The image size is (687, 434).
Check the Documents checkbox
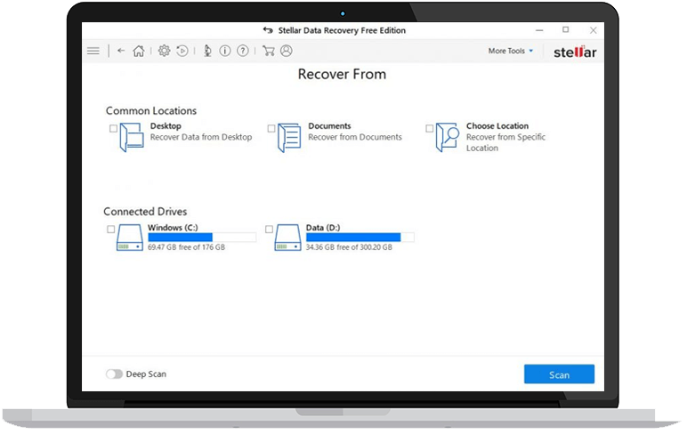point(271,128)
